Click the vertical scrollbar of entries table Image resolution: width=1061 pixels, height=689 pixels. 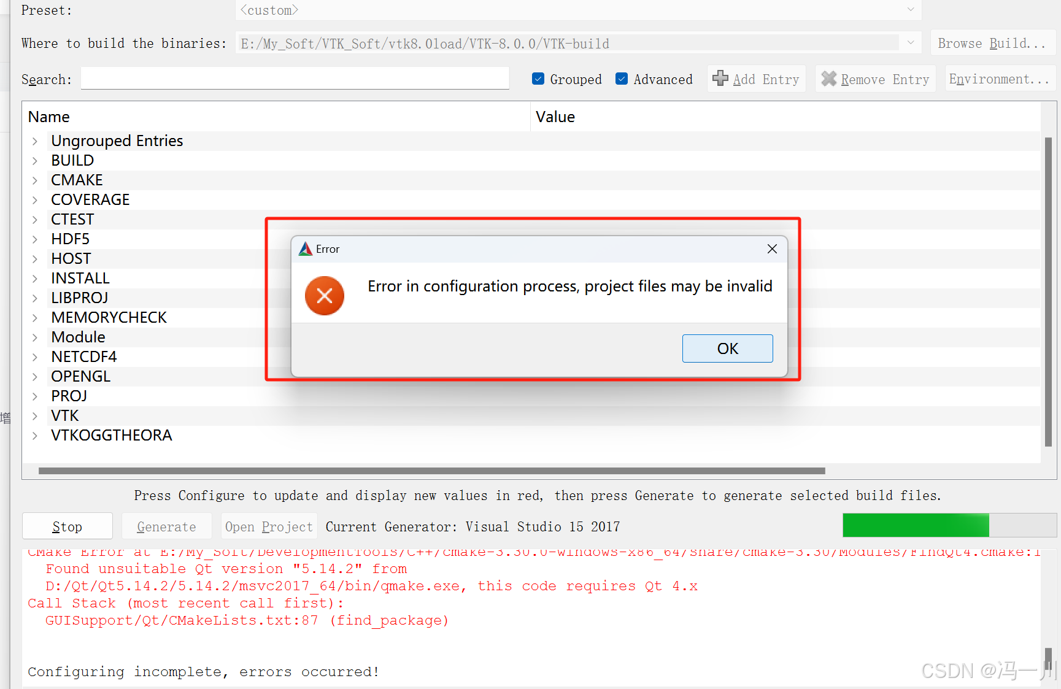tap(1049, 292)
